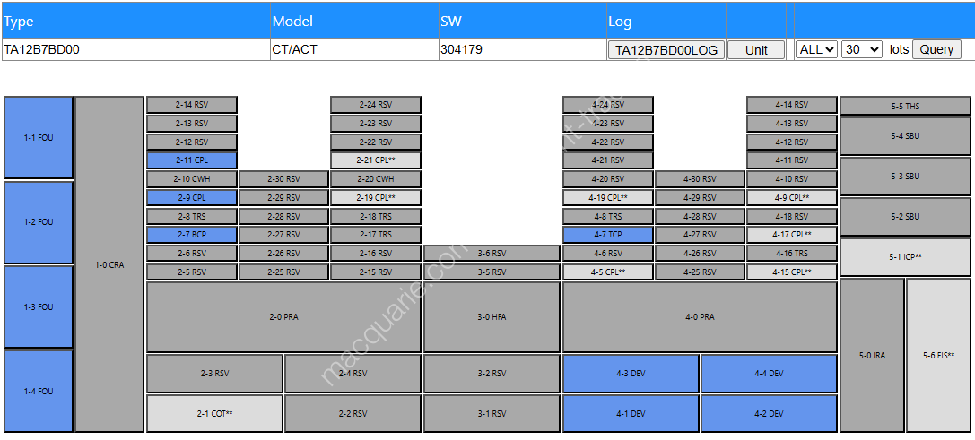Select the 4-2 DEV unit
975x440 pixels.
[769, 414]
